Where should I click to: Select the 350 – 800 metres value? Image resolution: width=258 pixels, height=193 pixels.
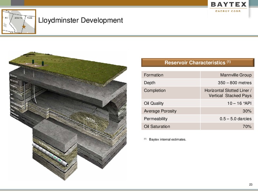point(235,83)
